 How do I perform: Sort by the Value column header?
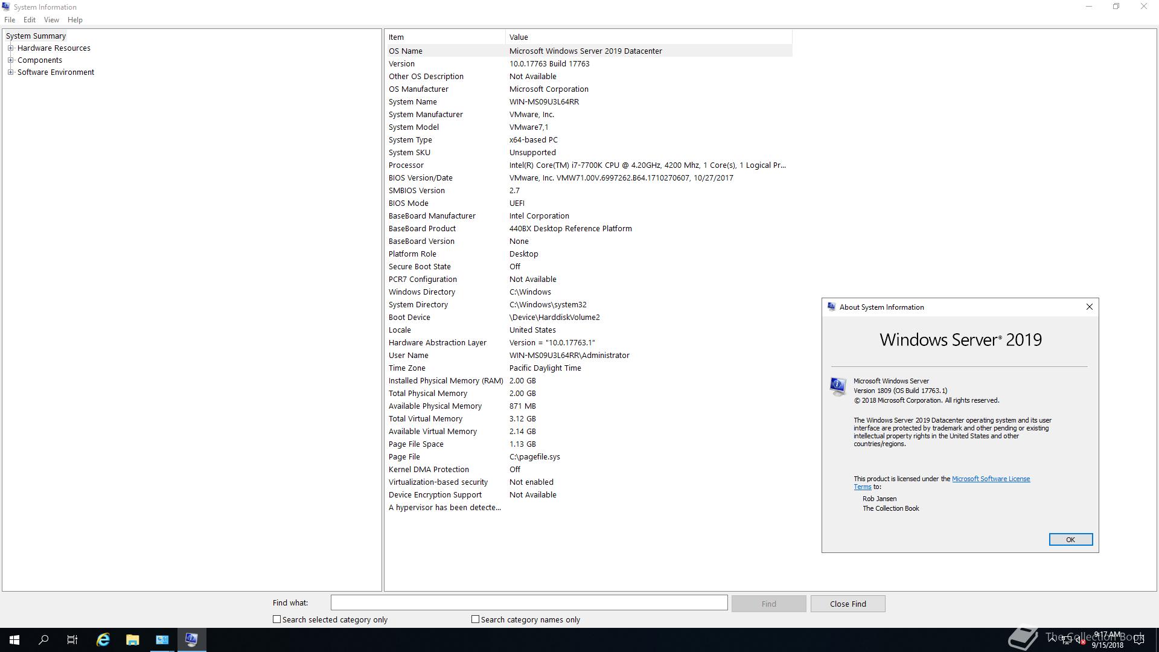(x=649, y=37)
